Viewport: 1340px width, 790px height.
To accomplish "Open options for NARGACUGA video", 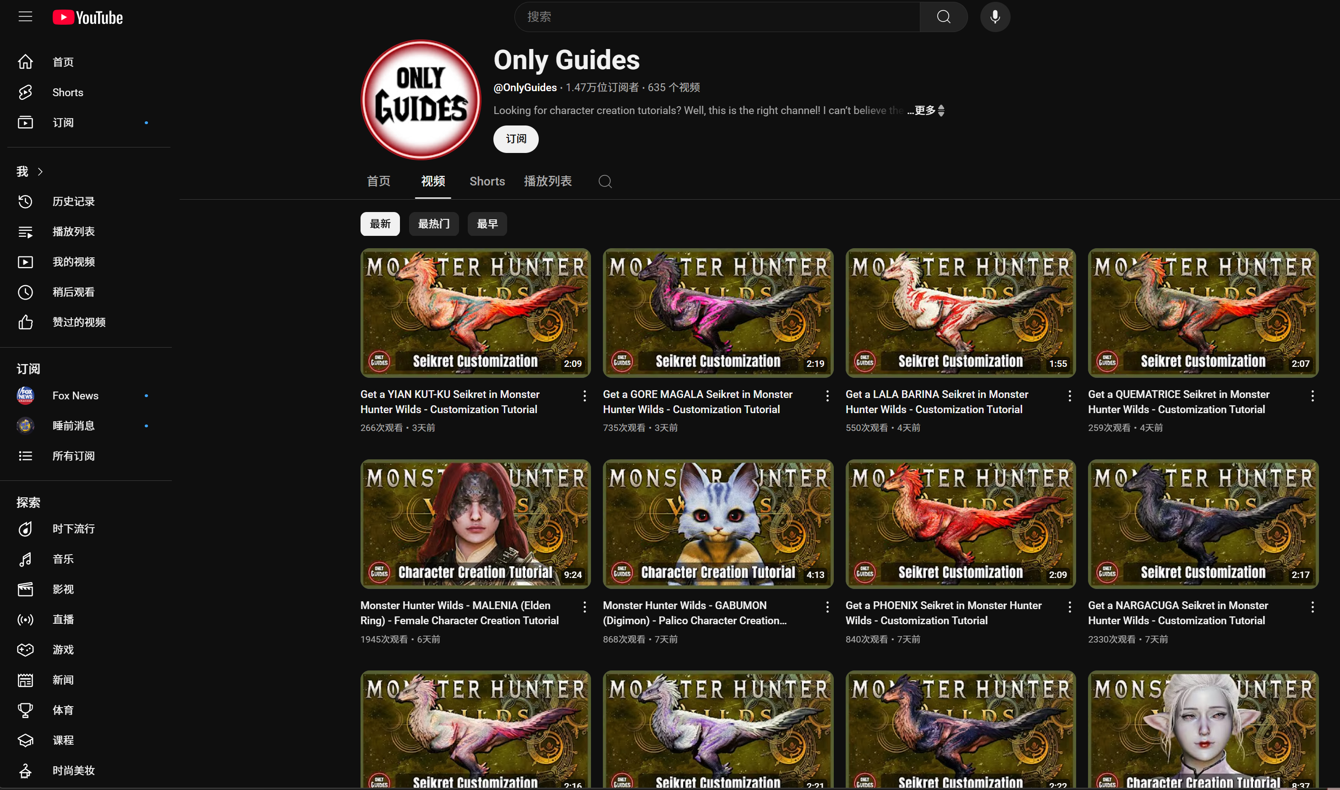I will tap(1313, 607).
